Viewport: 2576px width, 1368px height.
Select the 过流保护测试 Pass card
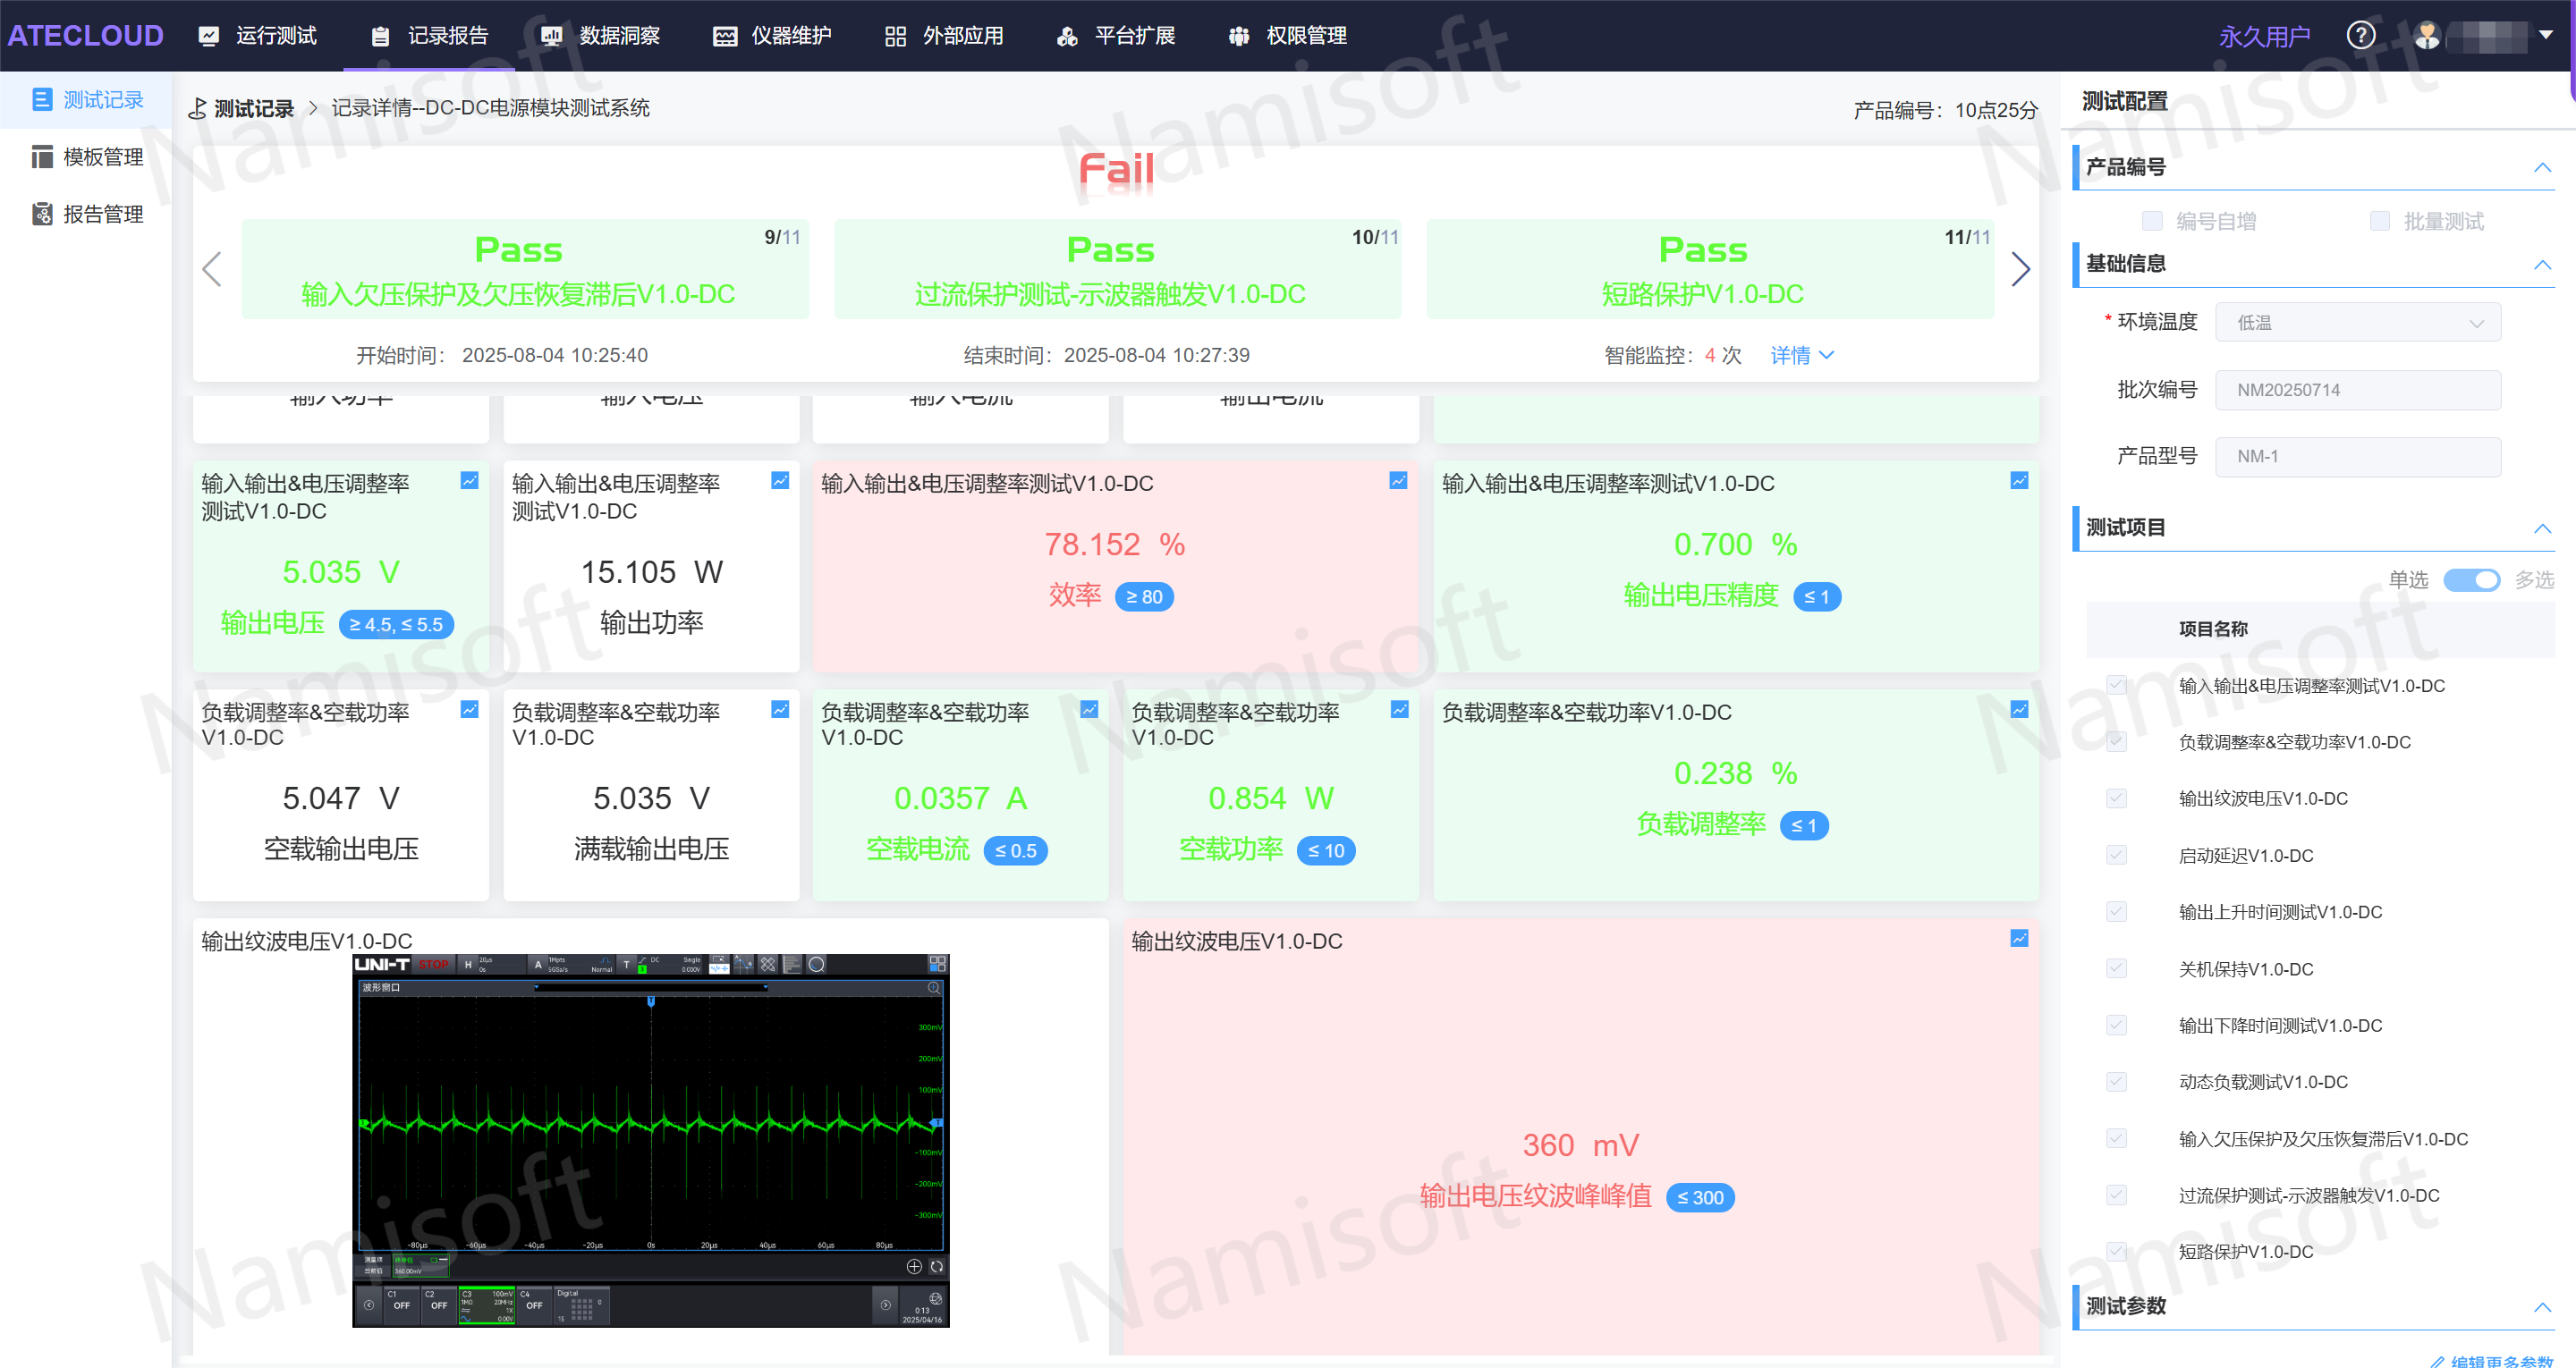pyautogui.click(x=1118, y=269)
